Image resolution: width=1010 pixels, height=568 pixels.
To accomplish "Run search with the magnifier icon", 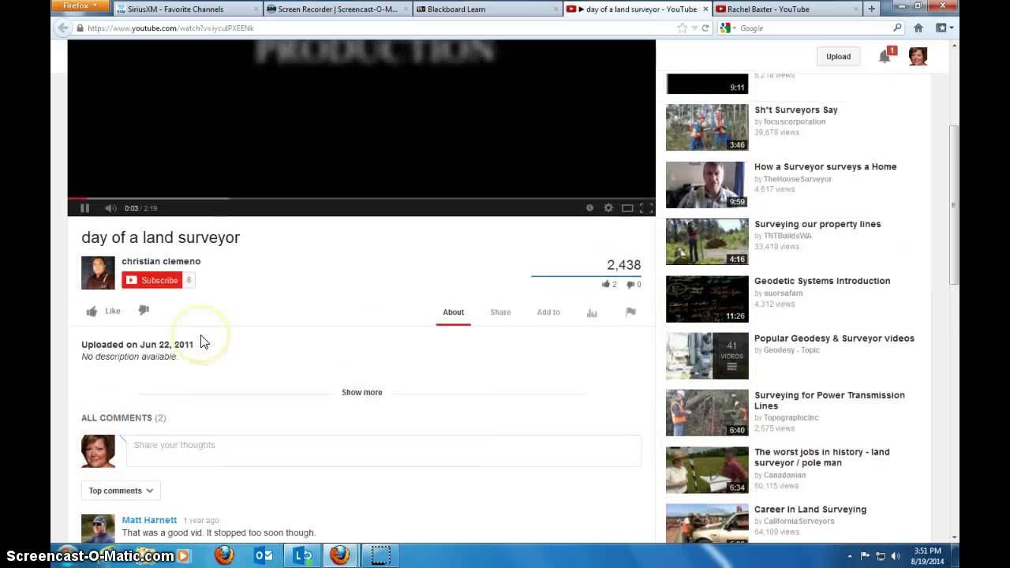I will point(897,28).
